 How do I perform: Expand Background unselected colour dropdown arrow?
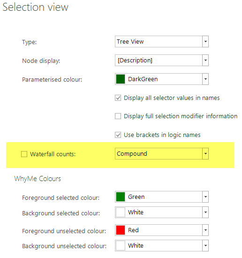tap(205, 245)
